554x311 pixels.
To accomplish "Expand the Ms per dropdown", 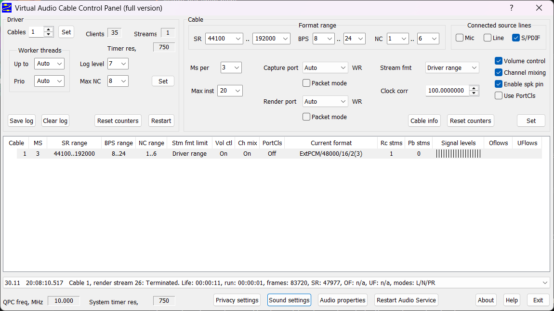I will [x=231, y=68].
